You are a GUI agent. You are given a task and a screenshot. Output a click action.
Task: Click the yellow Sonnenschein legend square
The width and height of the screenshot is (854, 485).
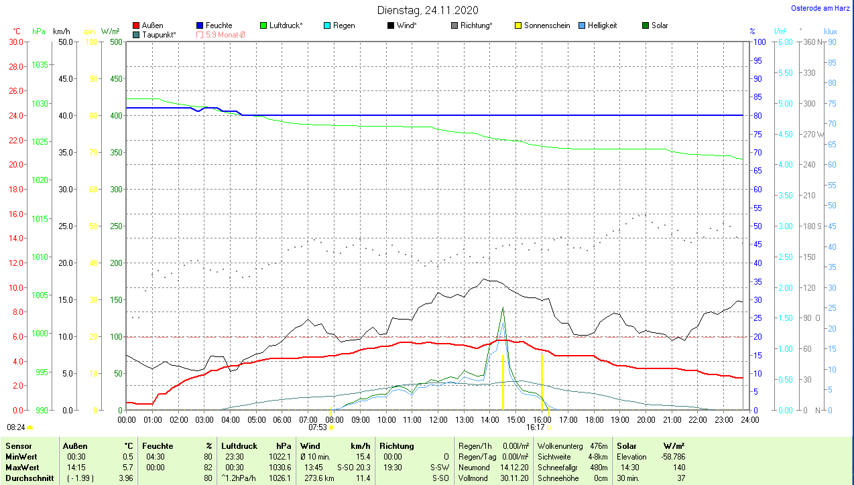point(518,25)
